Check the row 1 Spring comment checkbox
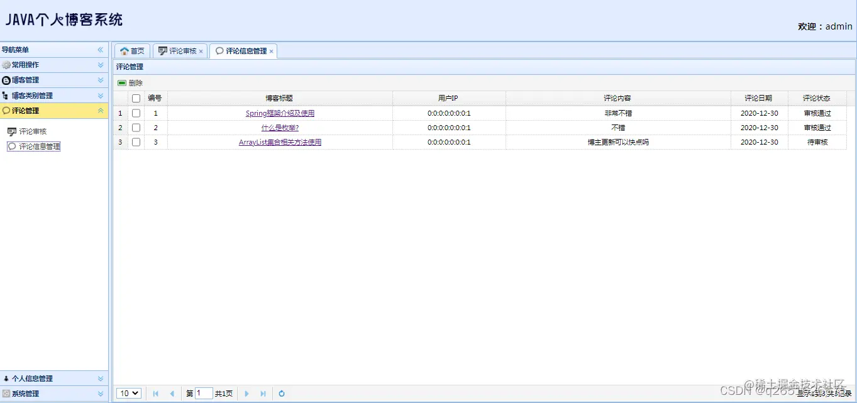Viewport: 857px width, 403px height. coord(136,113)
